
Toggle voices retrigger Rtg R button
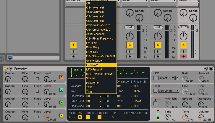[x=80, y=117]
